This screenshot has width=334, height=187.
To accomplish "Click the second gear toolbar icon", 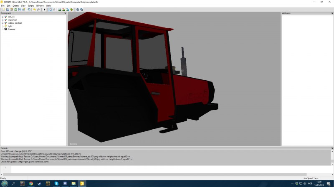I will (81, 10).
